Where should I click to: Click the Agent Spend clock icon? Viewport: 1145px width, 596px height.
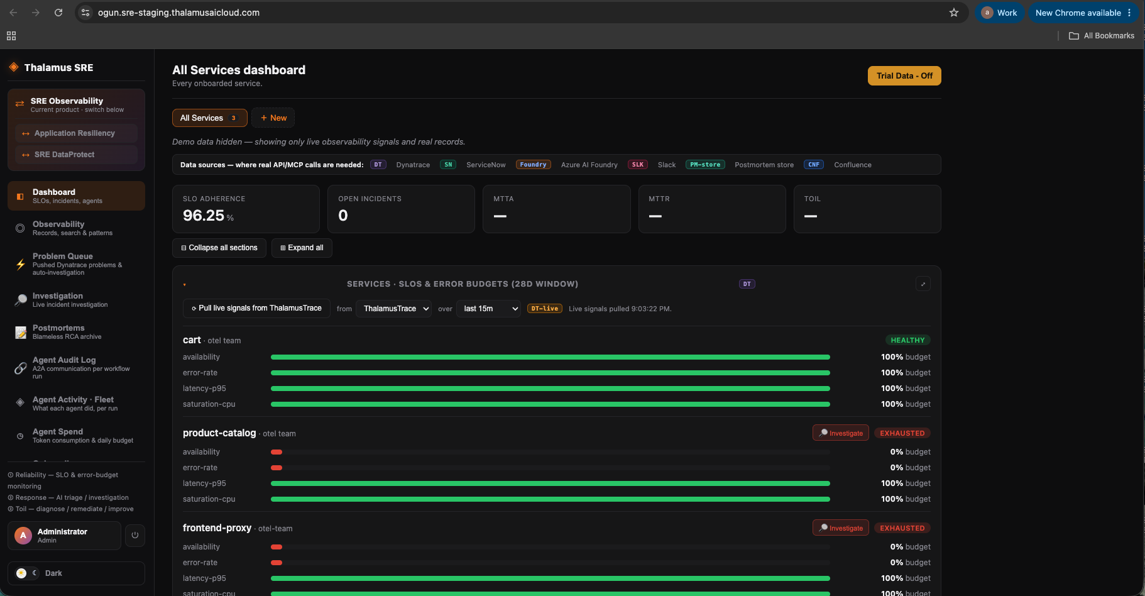20,436
